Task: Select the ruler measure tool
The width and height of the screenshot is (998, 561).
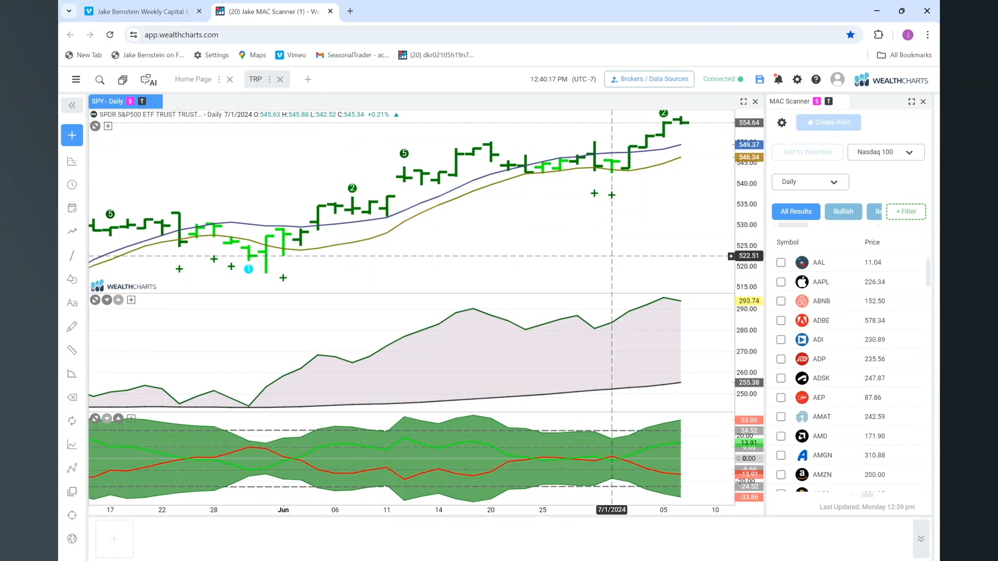Action: [x=72, y=350]
